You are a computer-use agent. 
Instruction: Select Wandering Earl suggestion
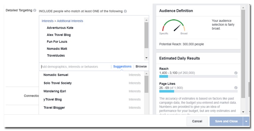point(92,91)
